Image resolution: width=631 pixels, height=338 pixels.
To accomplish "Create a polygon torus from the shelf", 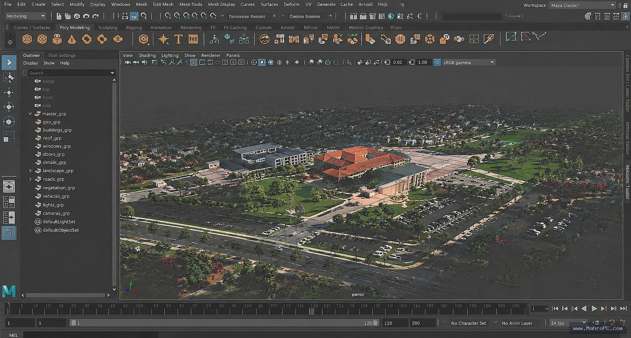I will point(87,39).
